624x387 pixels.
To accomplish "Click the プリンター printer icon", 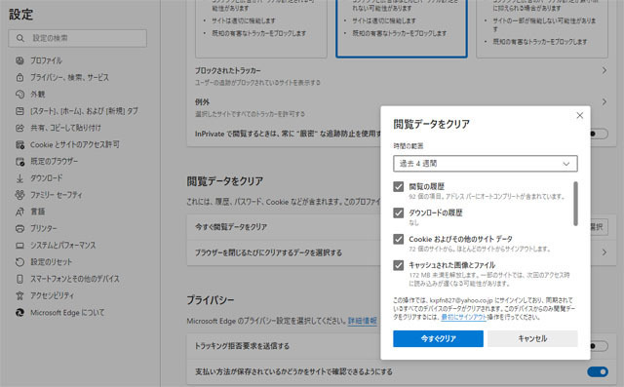I will pos(19,229).
